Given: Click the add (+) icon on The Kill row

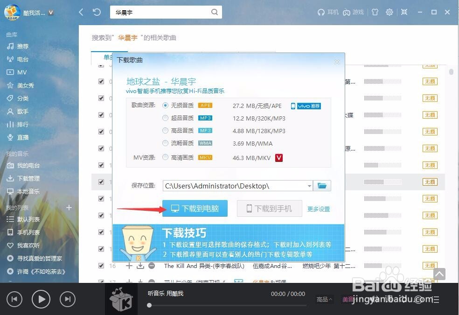Looking at the screenshot, I should 129,266.
